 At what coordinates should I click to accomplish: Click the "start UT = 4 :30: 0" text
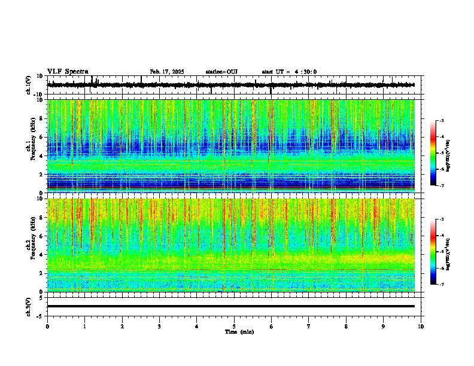[x=289, y=72]
